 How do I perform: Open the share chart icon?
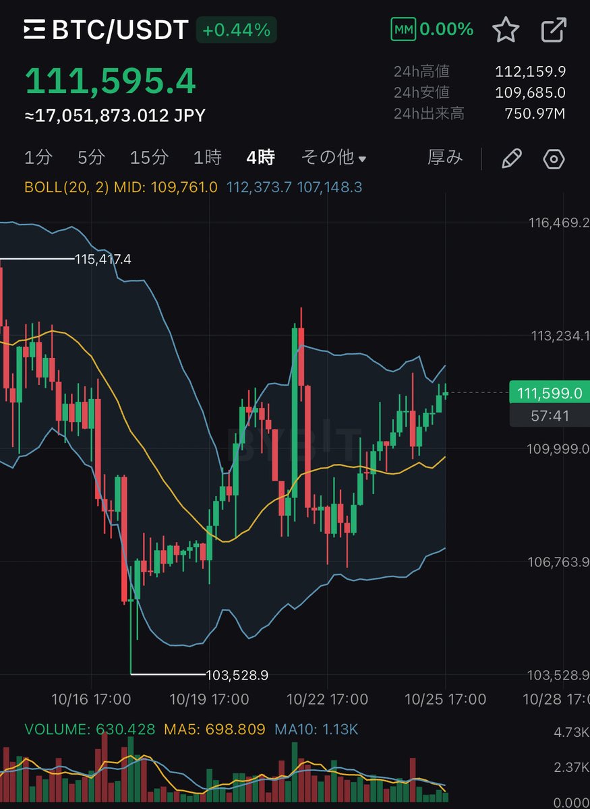point(553,29)
